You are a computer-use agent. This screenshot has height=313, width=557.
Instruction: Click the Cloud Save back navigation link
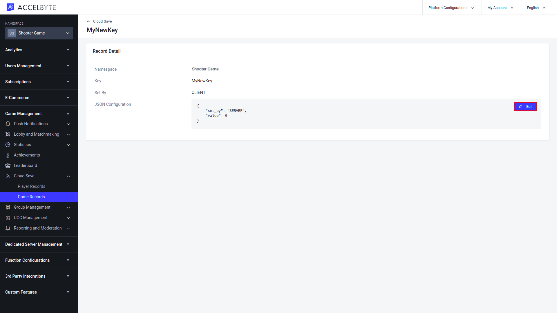(99, 21)
